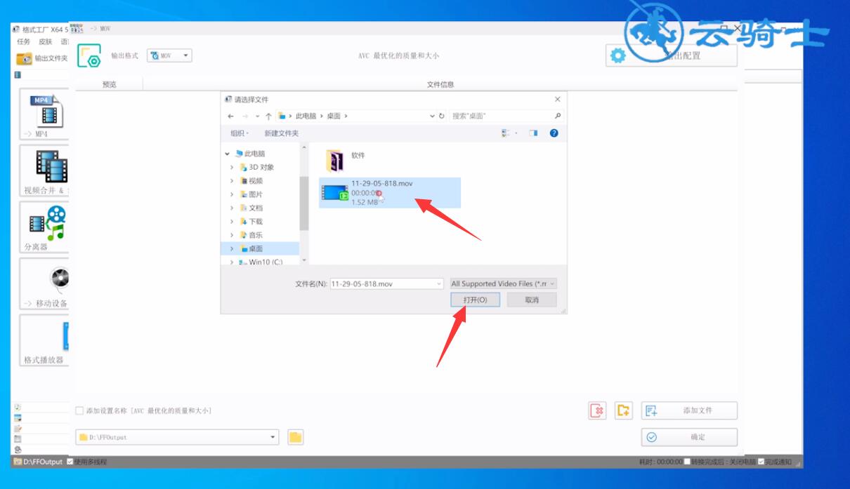Image resolution: width=850 pixels, height=489 pixels.
Task: Click the 搜索"桌面" search field
Action: tap(506, 116)
